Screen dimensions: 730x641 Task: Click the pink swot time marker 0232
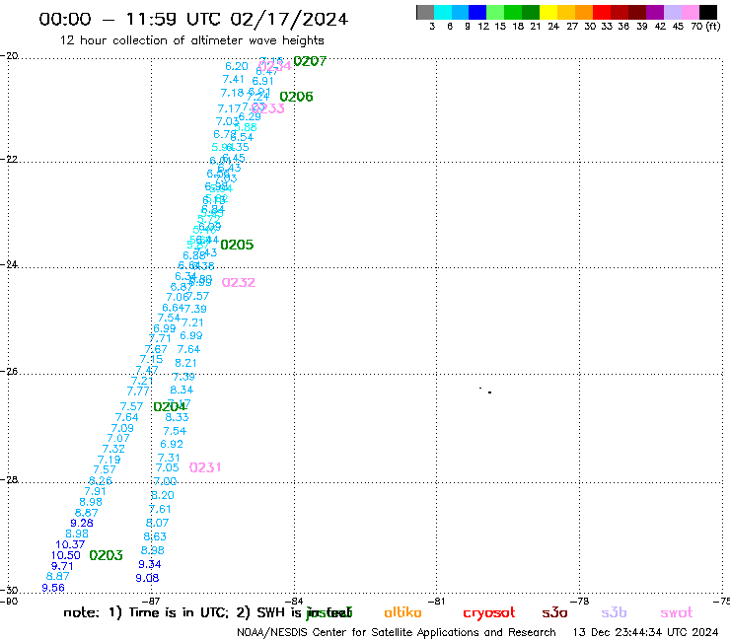tap(239, 283)
